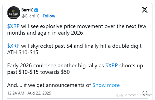Click the watermark logo icon
Image resolution: width=155 pixels, height=100 pixels.
point(118,95)
